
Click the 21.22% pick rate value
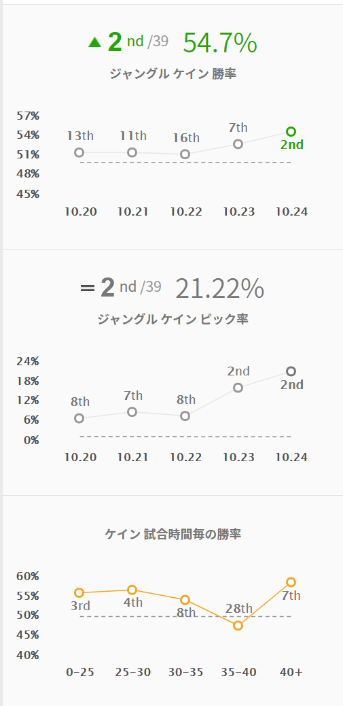[220, 288]
